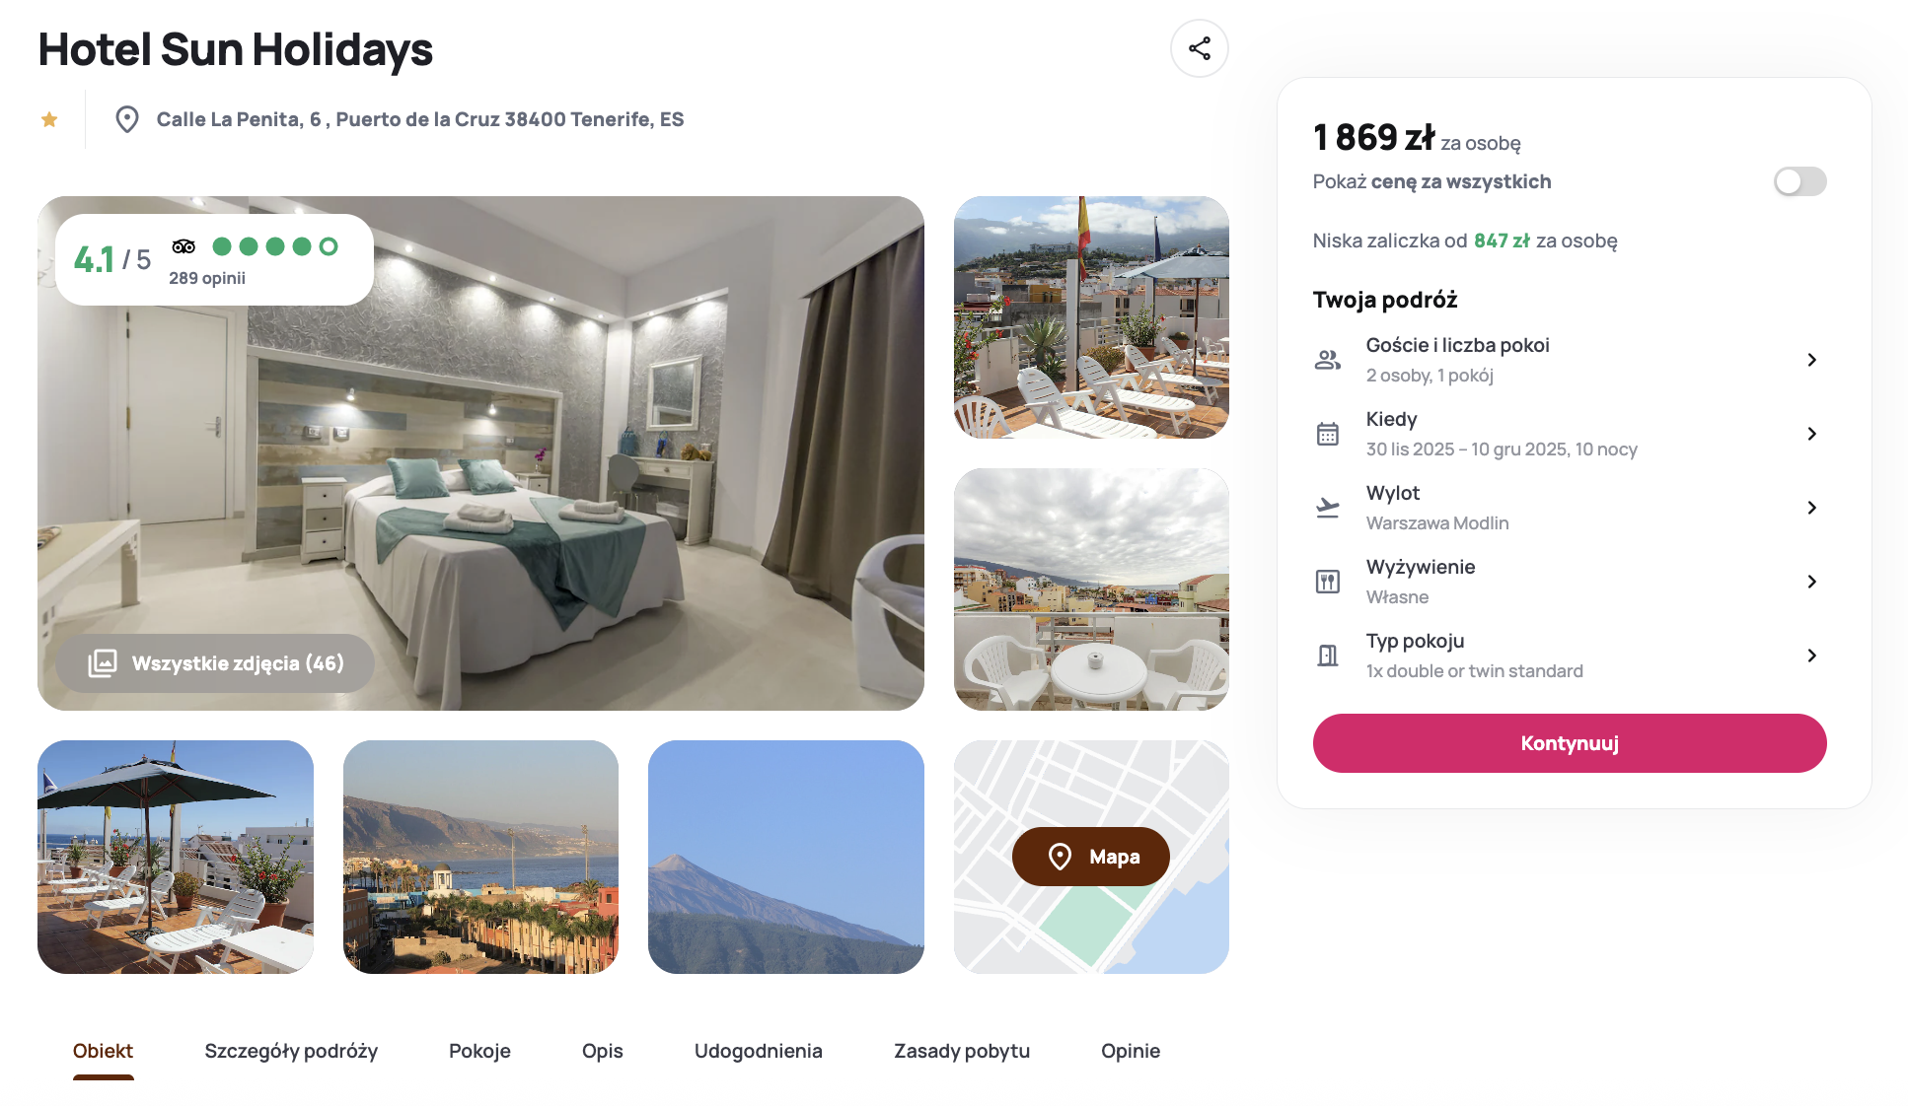
Task: Click the meal plan cutlery icon
Action: click(x=1328, y=582)
